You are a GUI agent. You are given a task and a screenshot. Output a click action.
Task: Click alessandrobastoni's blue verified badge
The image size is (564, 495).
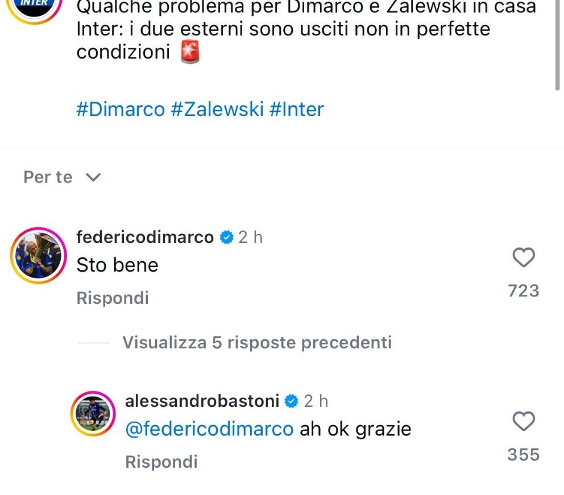(292, 401)
